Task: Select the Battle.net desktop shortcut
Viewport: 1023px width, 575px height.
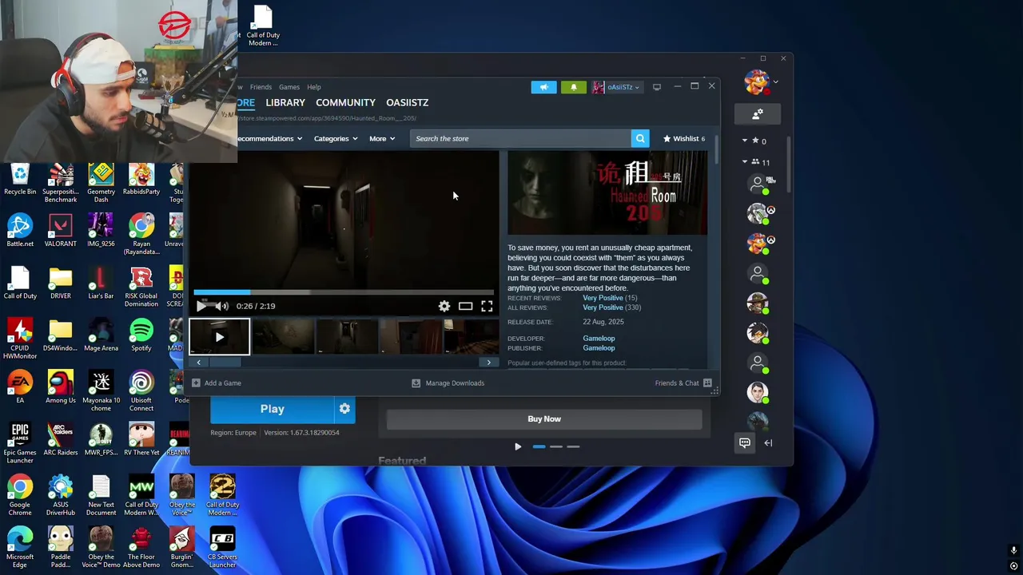Action: click(x=20, y=232)
